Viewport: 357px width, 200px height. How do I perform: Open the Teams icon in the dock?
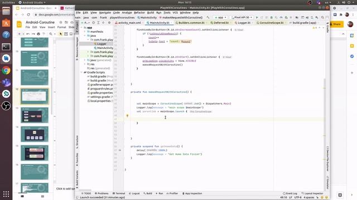(6, 82)
